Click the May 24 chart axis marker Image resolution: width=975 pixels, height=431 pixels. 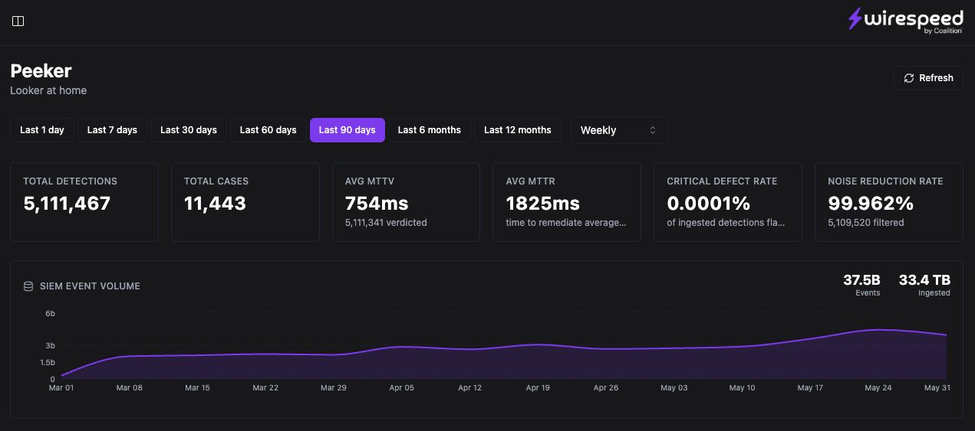(878, 388)
